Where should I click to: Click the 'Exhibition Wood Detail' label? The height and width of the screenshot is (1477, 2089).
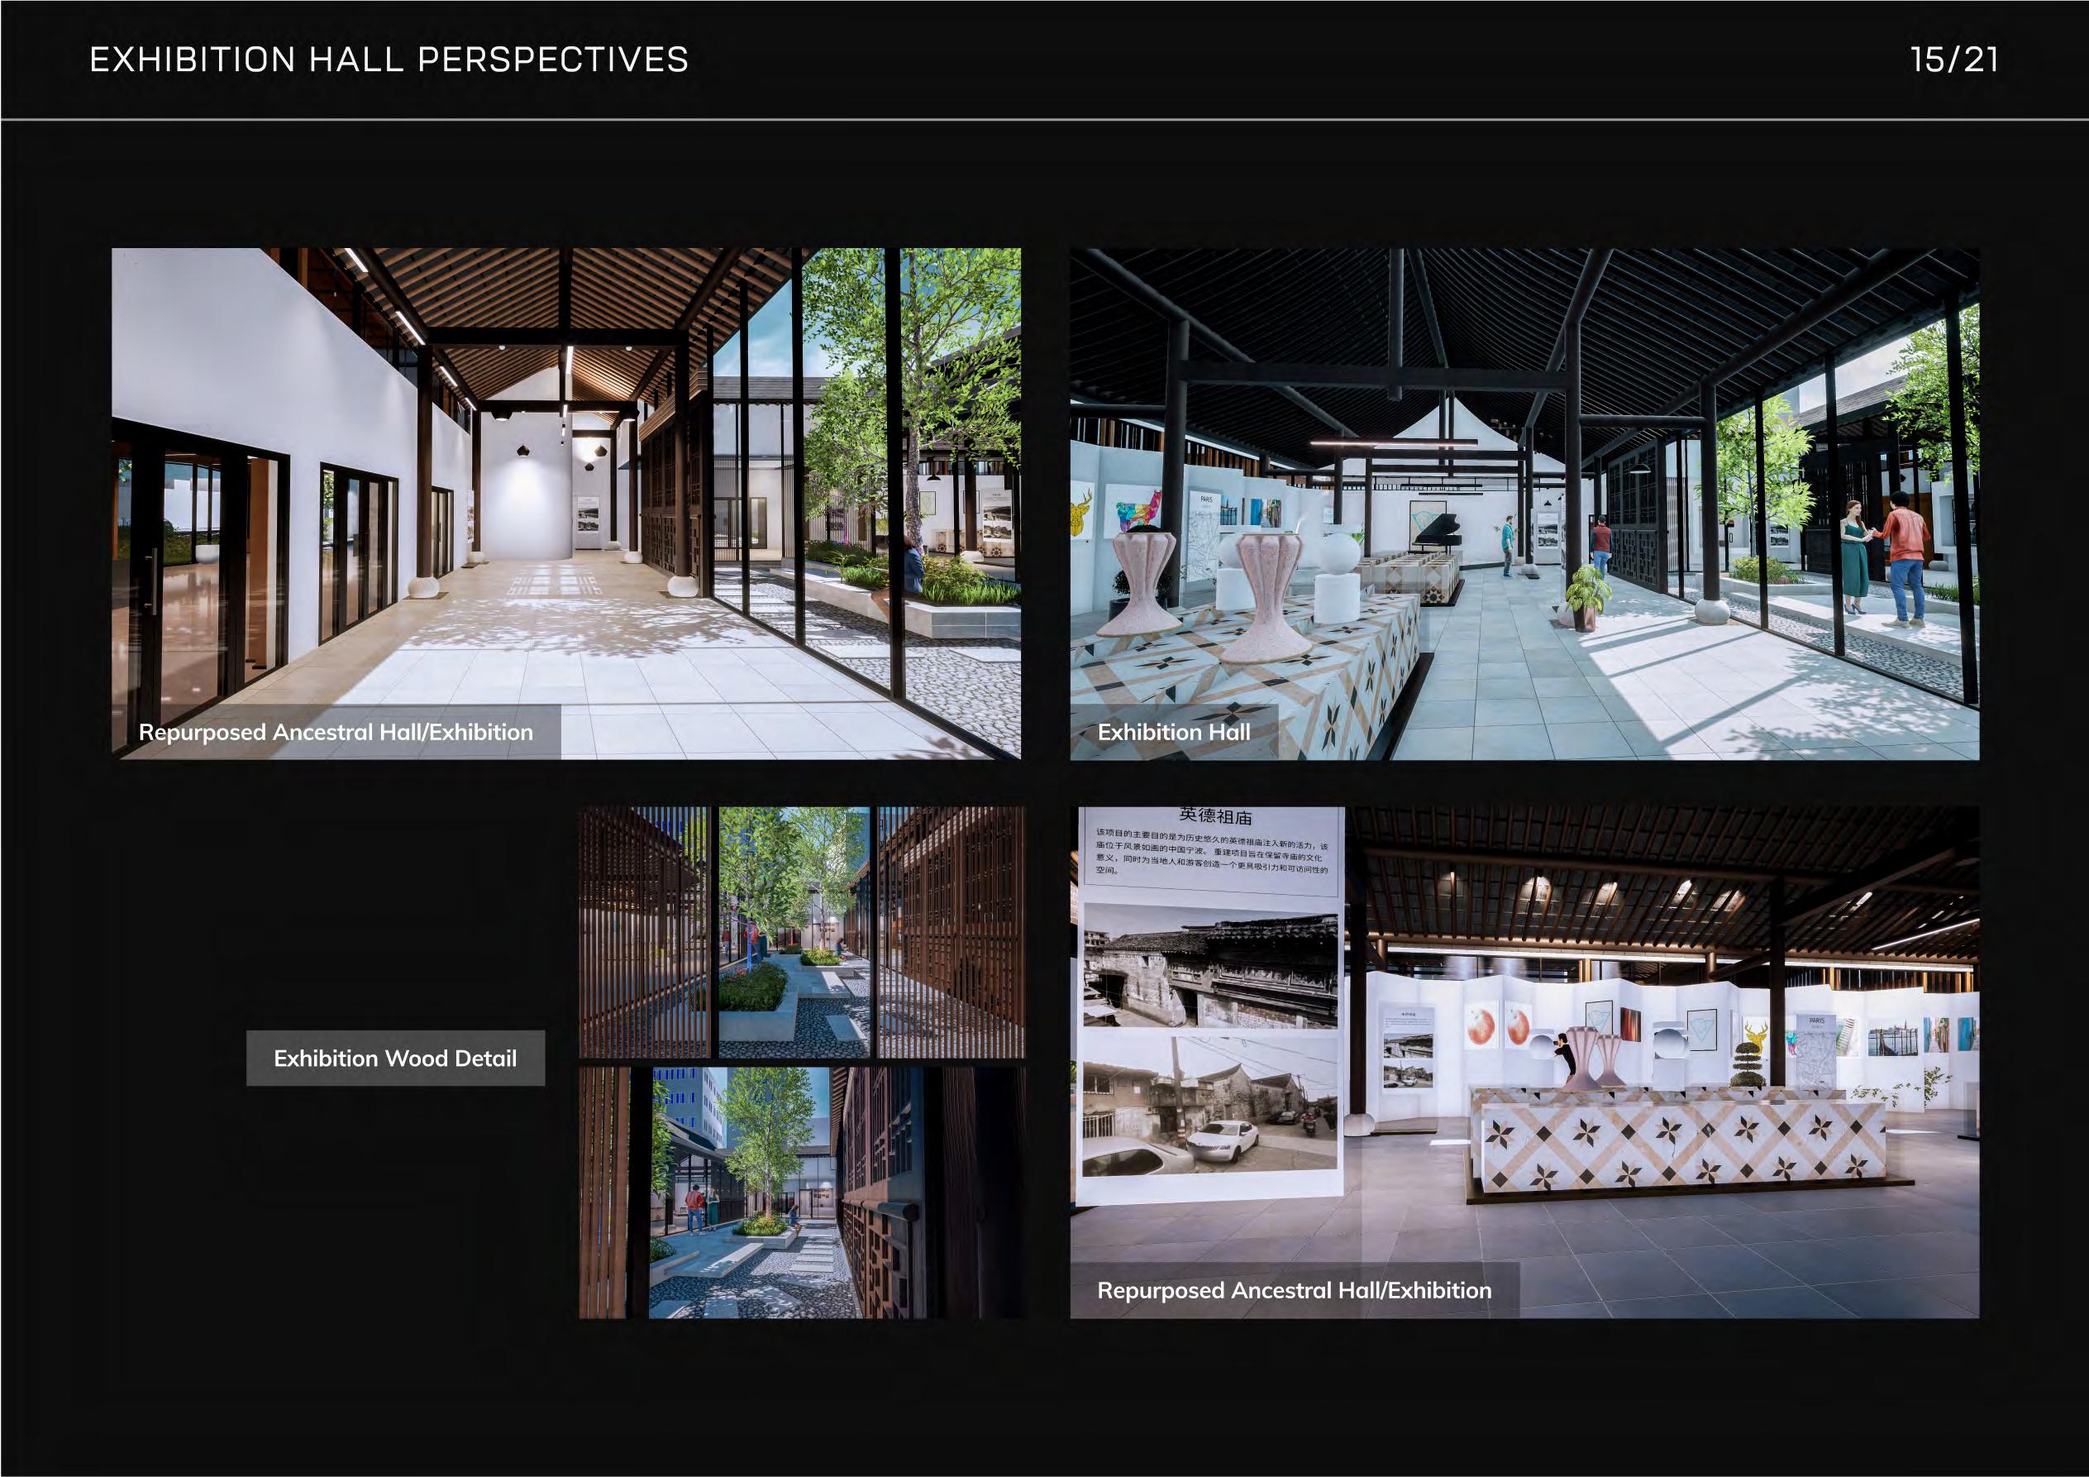tap(395, 1059)
